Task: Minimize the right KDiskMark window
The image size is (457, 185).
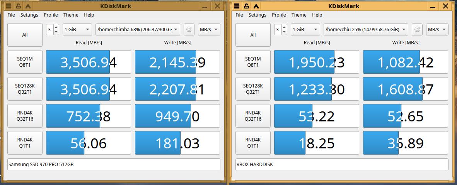Action: pyautogui.click(x=433, y=6)
